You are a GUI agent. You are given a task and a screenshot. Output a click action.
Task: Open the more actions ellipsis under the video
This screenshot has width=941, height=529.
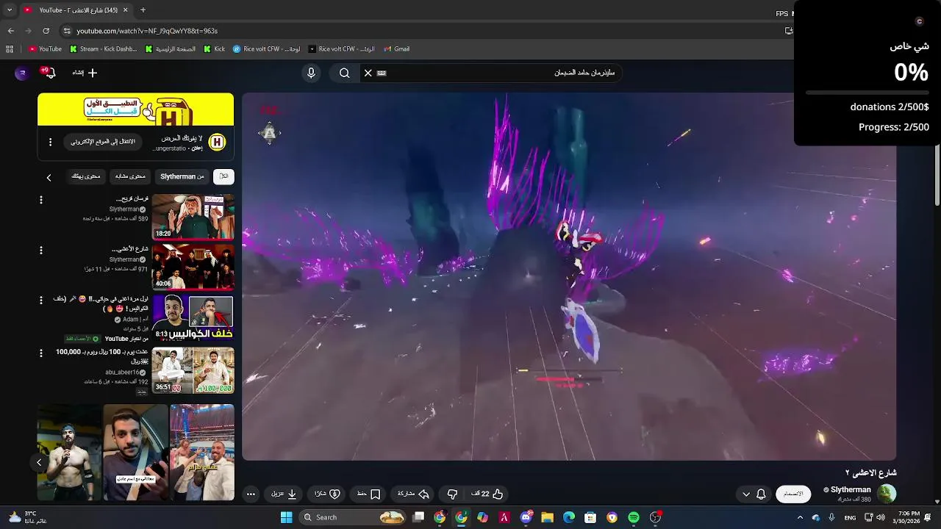click(251, 494)
